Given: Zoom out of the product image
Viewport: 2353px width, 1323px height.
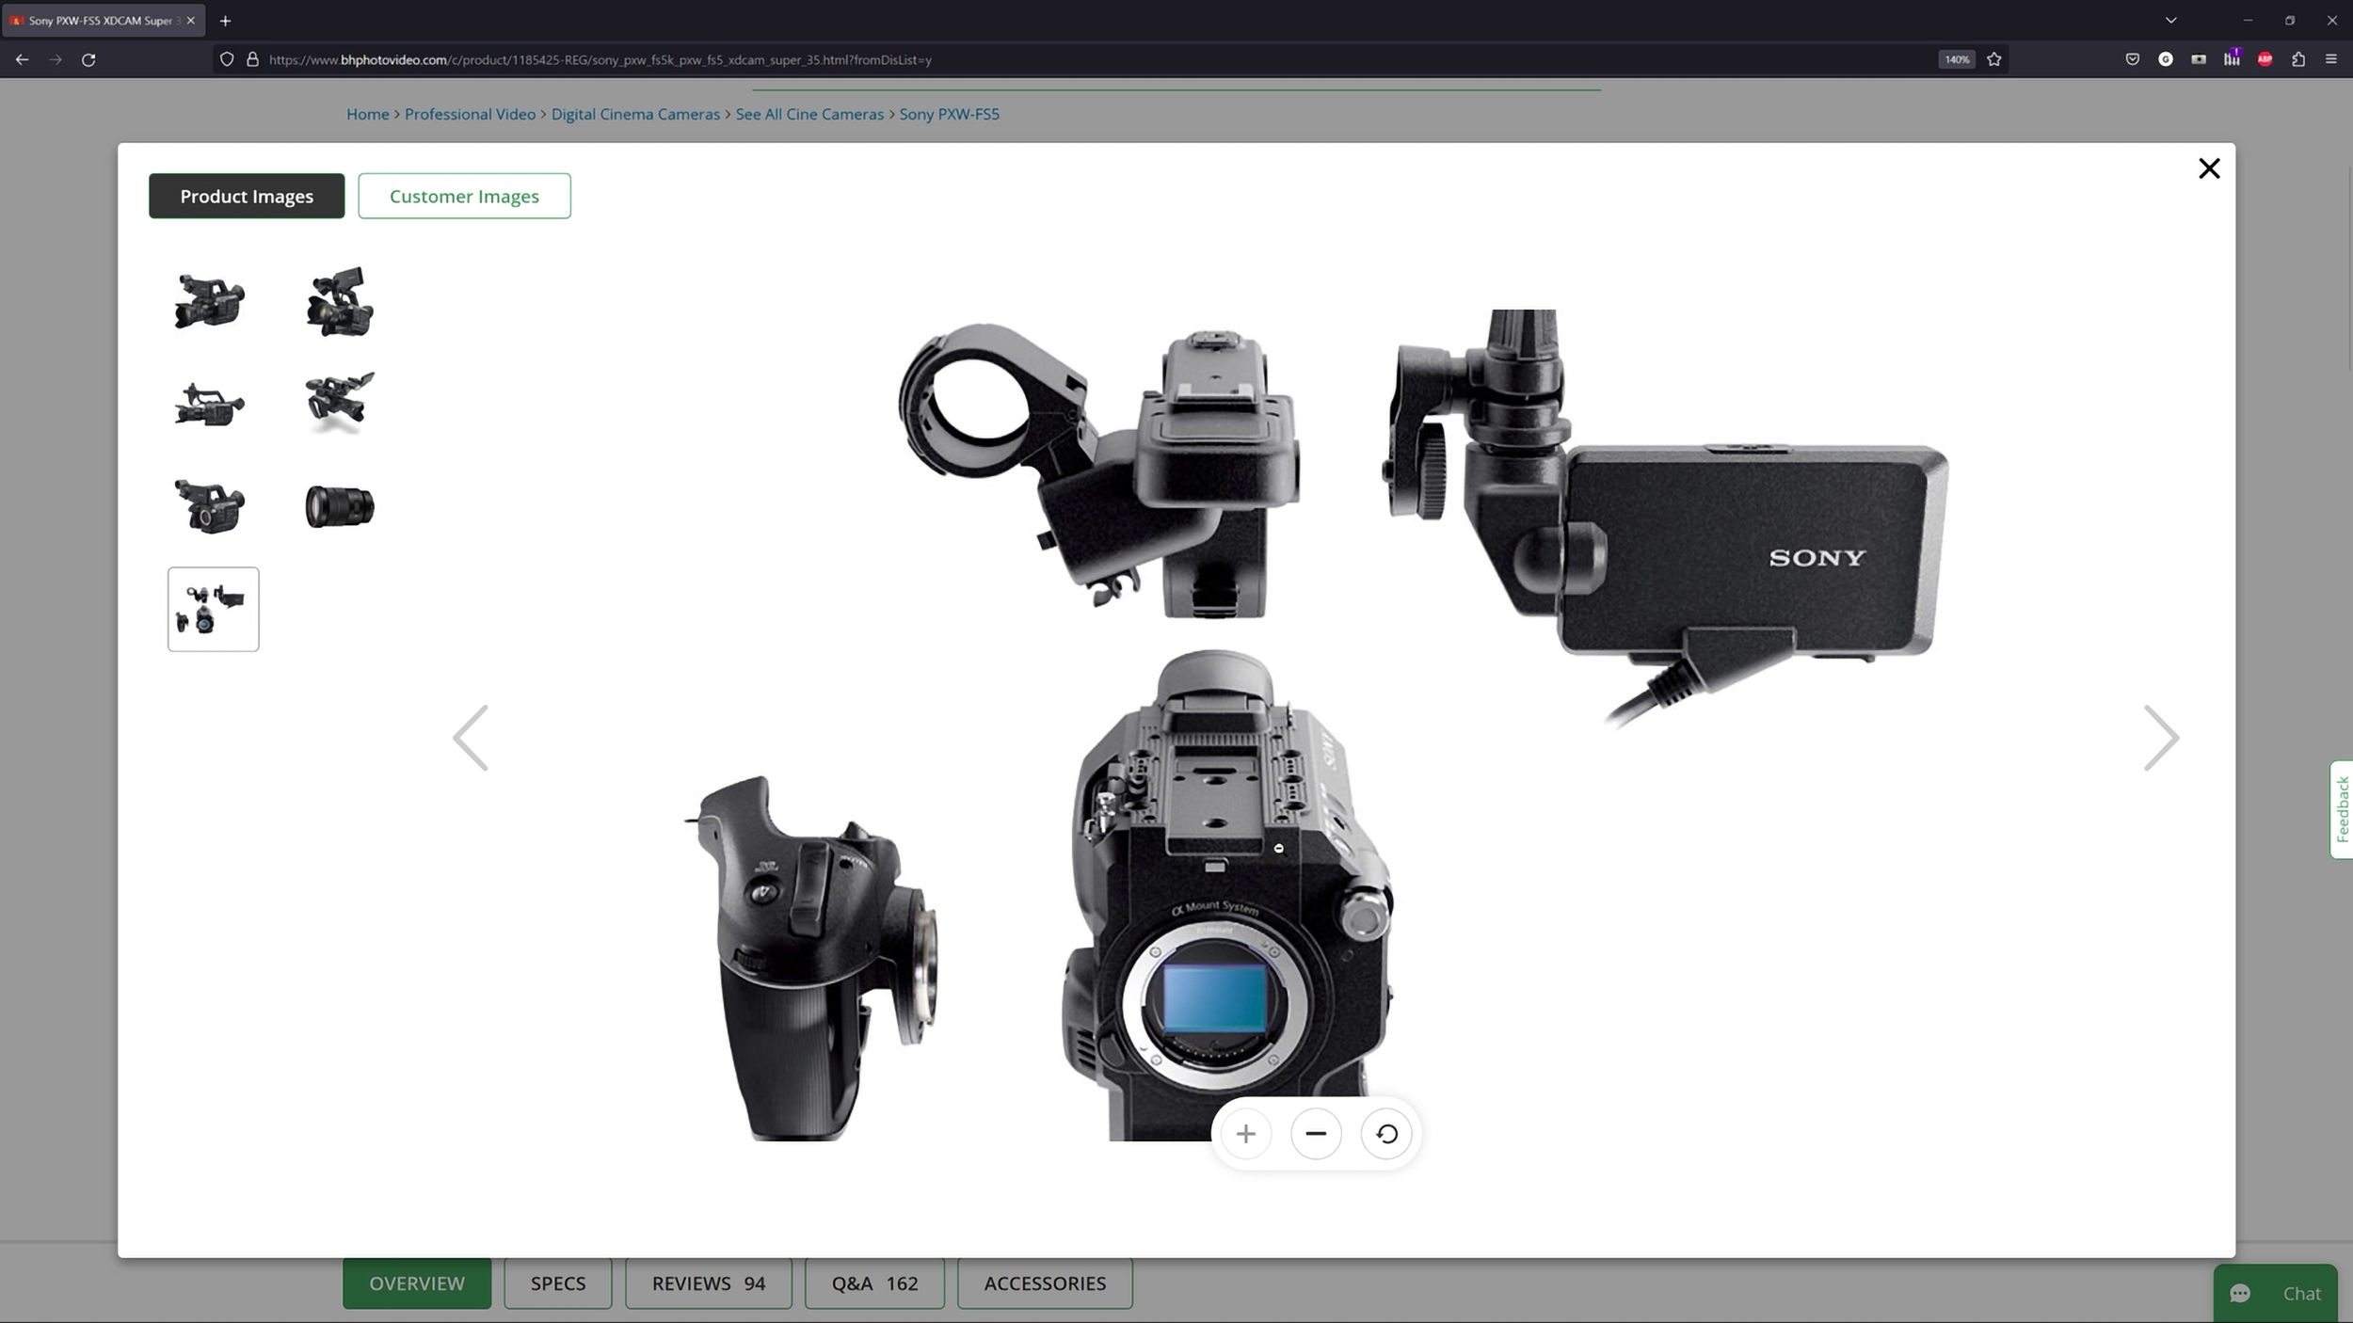Looking at the screenshot, I should (1316, 1134).
